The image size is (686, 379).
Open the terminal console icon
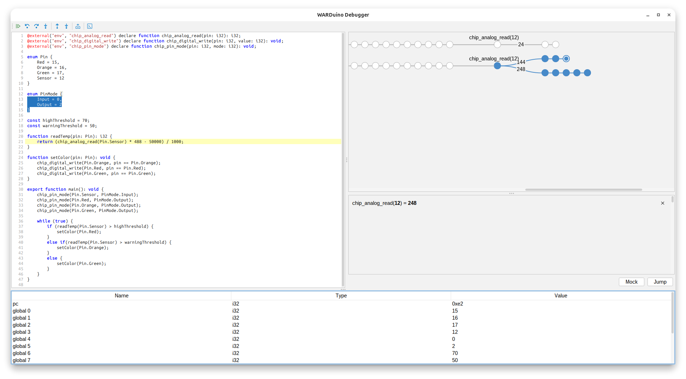click(x=90, y=26)
